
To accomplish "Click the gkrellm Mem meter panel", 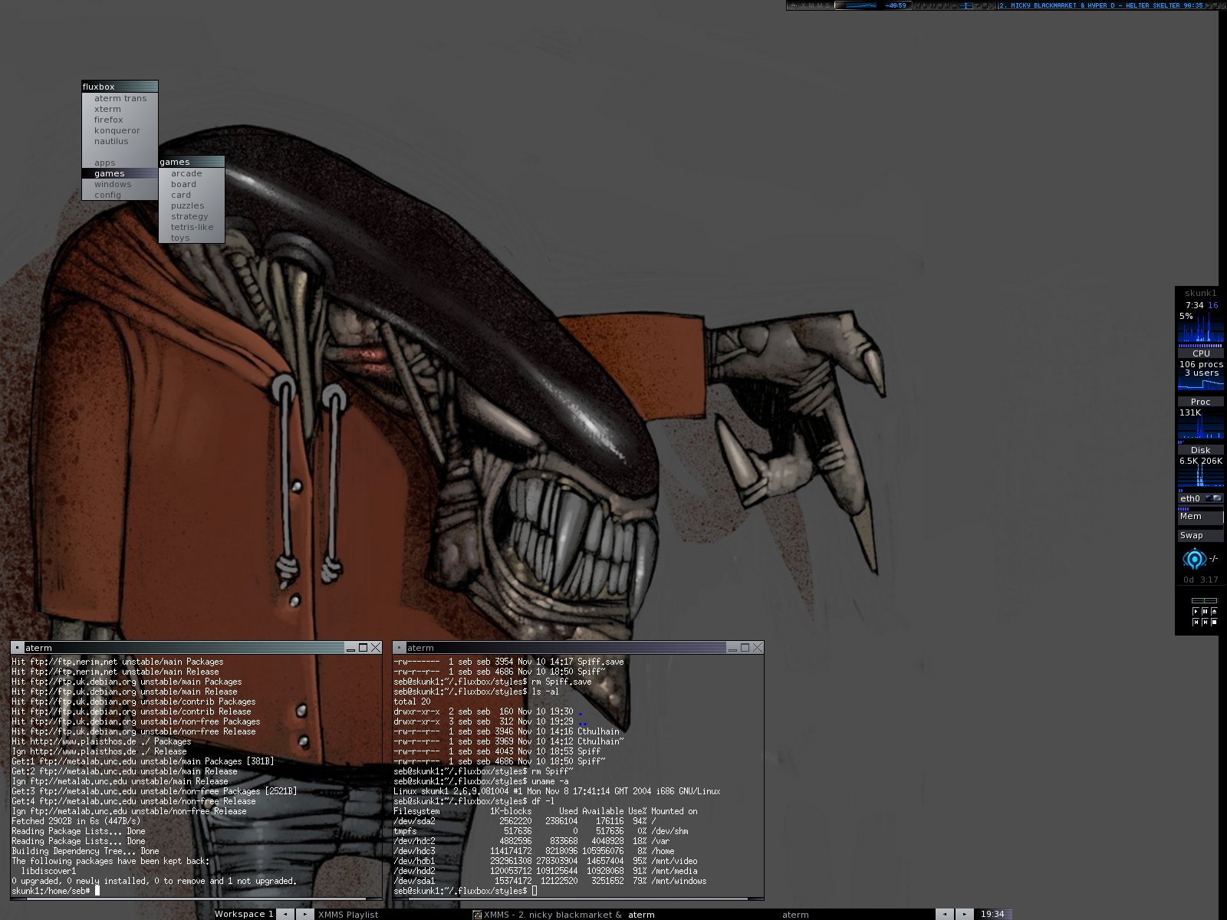I will (x=1200, y=517).
